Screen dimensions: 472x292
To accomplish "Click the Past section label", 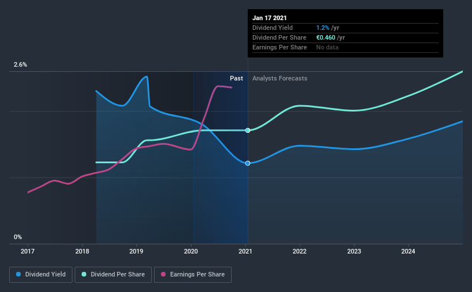I will (x=236, y=78).
